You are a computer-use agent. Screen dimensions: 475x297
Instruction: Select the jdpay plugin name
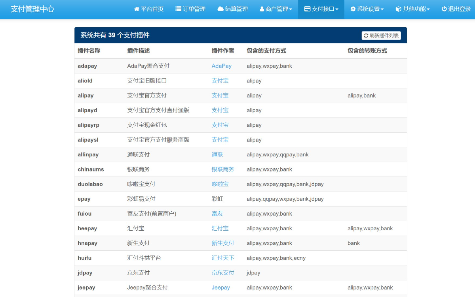[85, 273]
